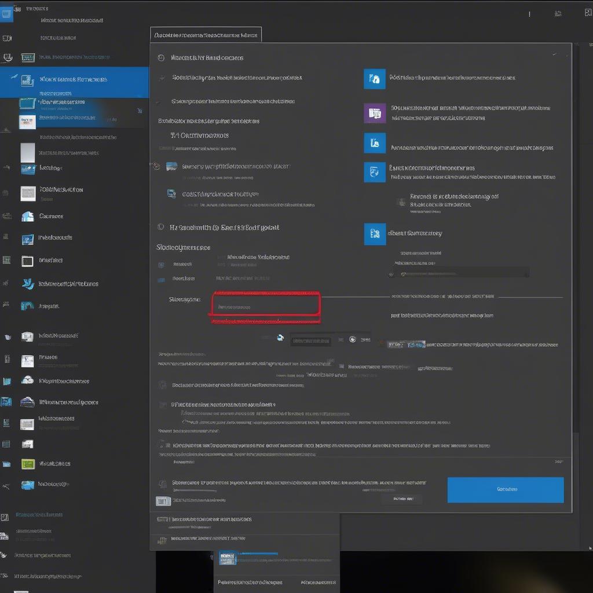Click the green thumbnail icon in the sidebar
The height and width of the screenshot is (593, 593).
(28, 464)
